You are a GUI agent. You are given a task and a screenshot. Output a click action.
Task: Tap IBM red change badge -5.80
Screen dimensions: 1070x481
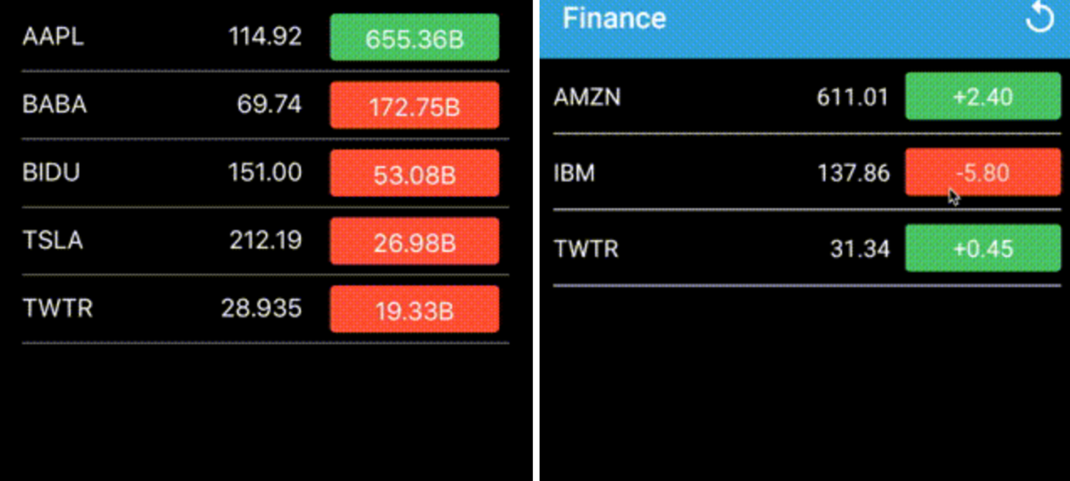tap(983, 172)
